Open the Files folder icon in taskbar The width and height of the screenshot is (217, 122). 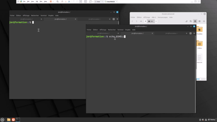[x=9, y=120]
